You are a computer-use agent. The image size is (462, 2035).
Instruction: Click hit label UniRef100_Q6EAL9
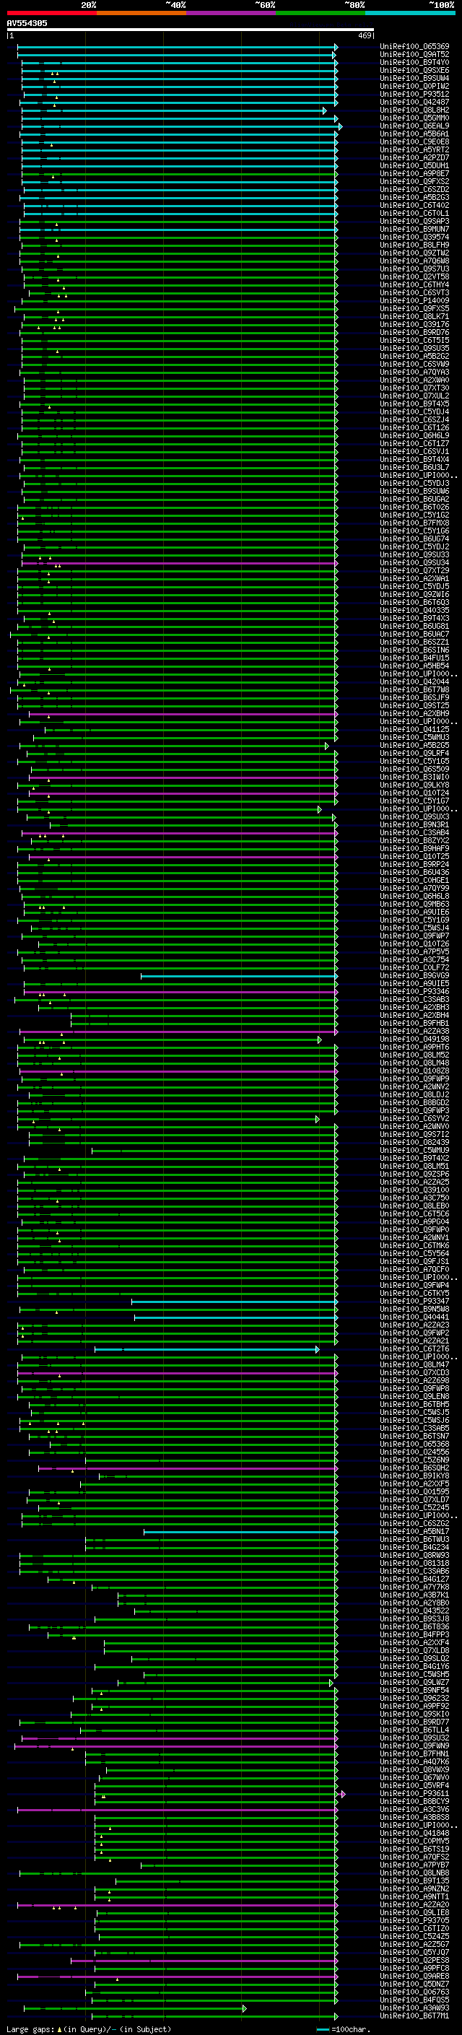tap(414, 126)
